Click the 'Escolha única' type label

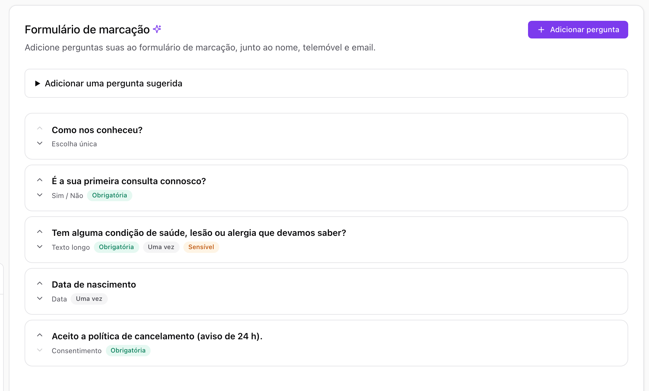(74, 144)
